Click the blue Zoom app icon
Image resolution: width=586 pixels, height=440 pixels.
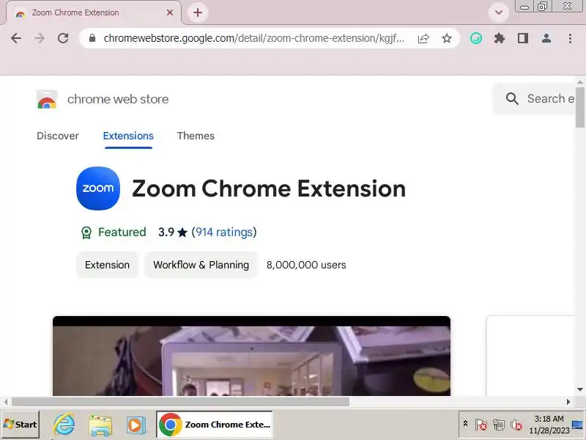[98, 188]
